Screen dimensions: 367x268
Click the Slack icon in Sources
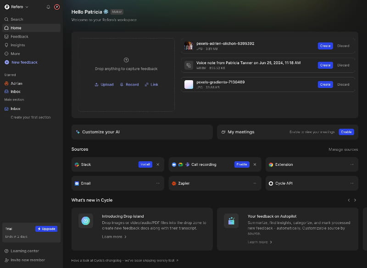click(x=76, y=164)
